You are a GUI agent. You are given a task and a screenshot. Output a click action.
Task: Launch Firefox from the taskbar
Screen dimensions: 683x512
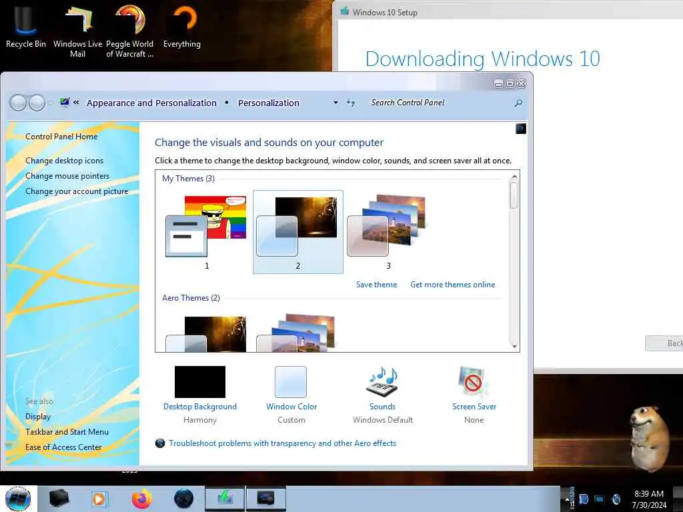[x=142, y=499]
